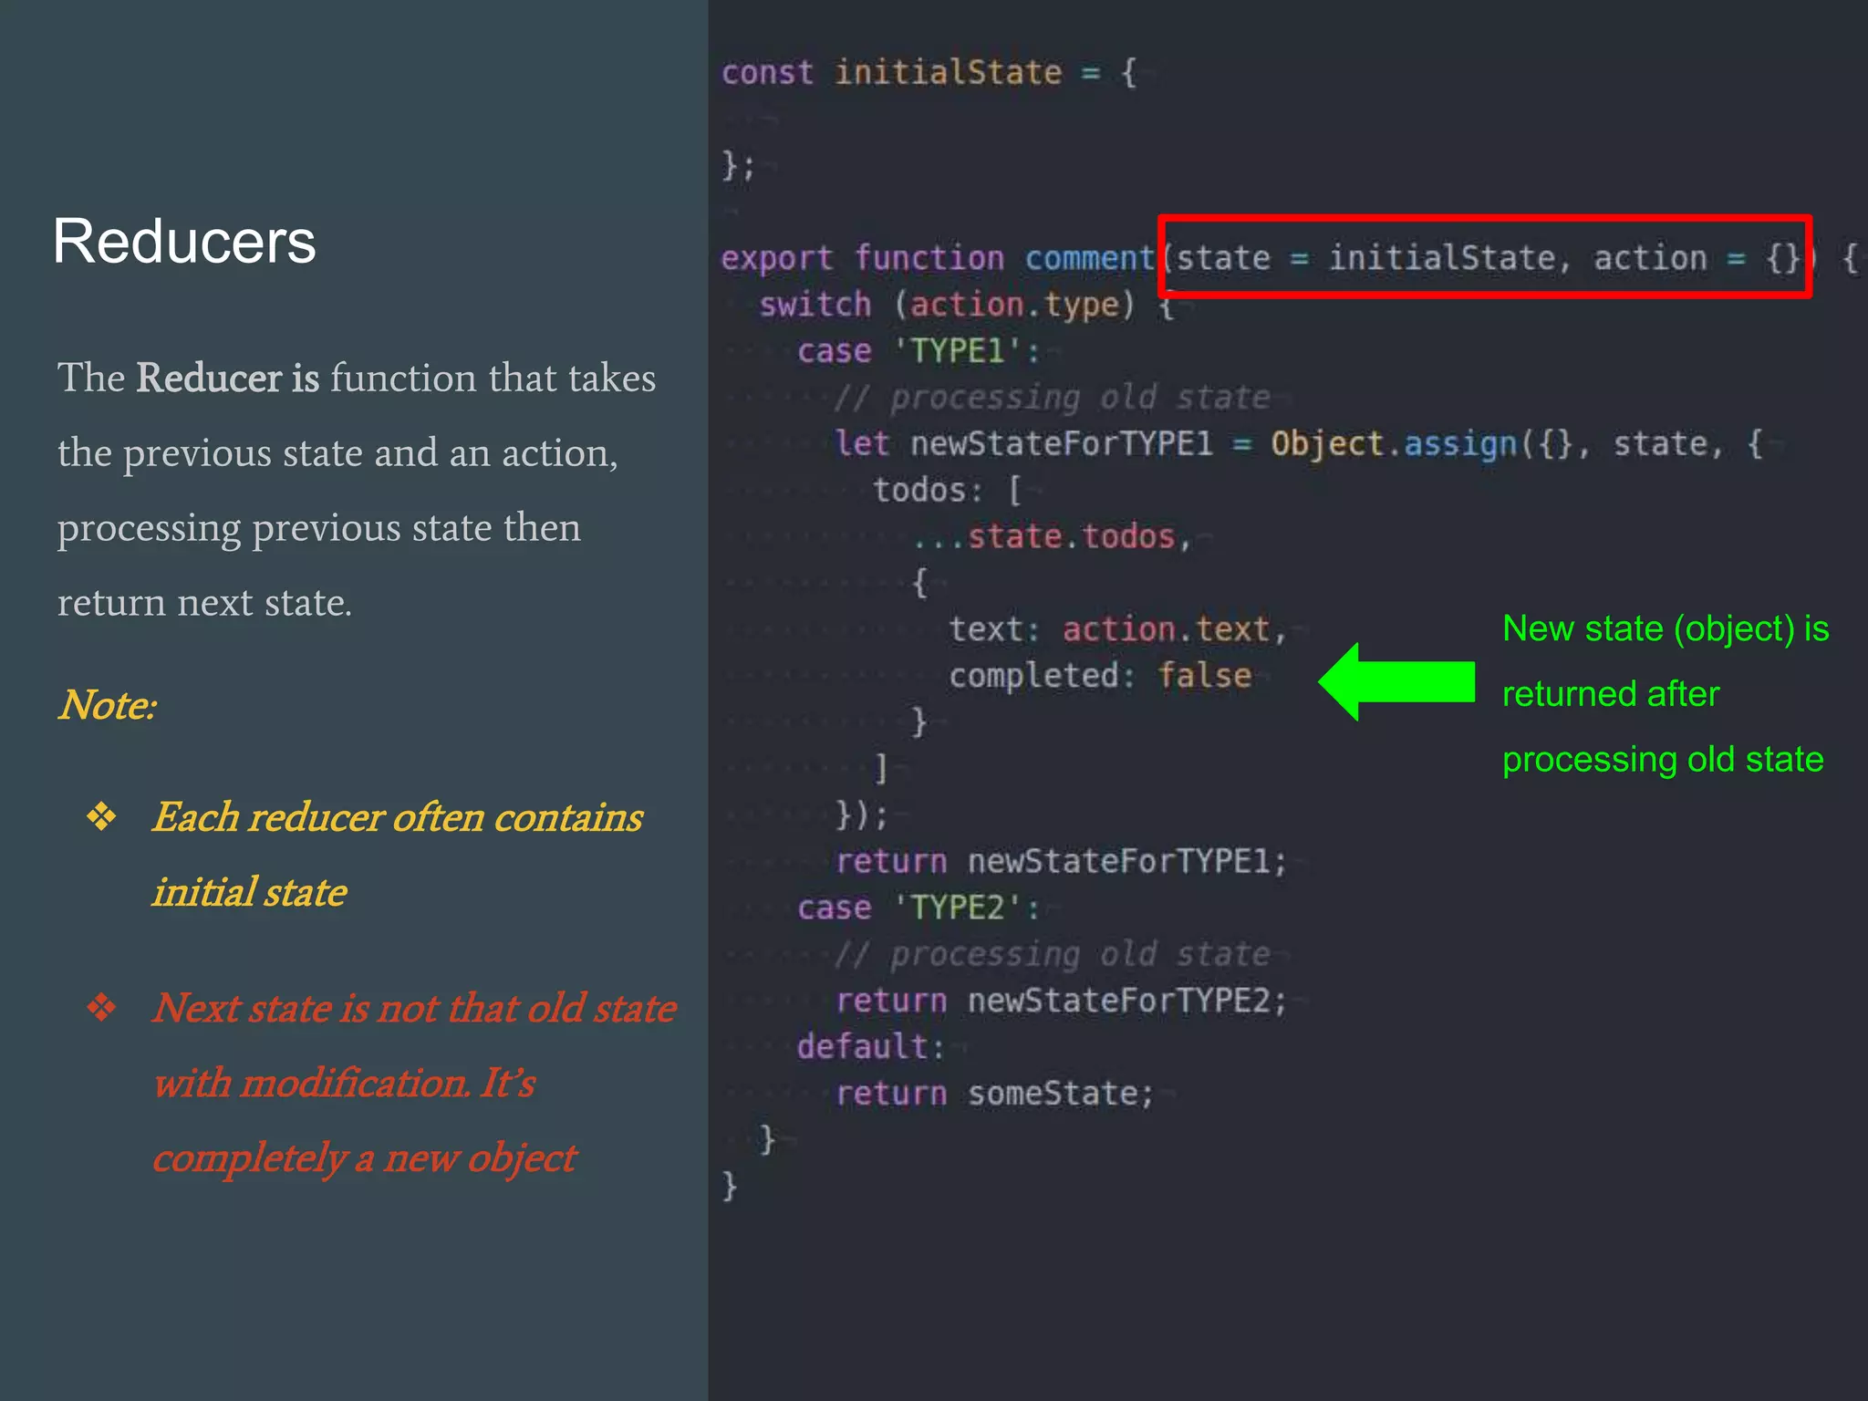
Task: Click the ...state.todos spread line
Action: [1052, 537]
